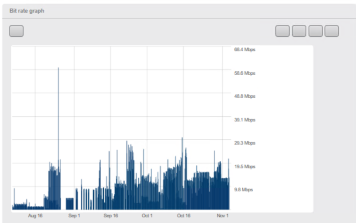Click the 48.8 Mbps axis label

245,96
